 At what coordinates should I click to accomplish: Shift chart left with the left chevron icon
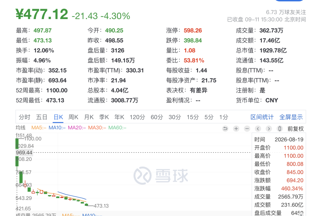pyautogui.click(x=258, y=129)
